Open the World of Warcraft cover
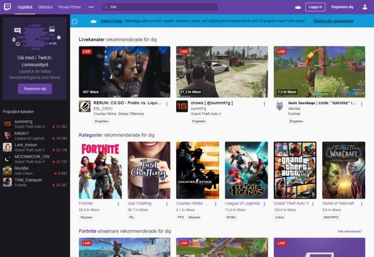374x257 pixels. tap(343, 170)
